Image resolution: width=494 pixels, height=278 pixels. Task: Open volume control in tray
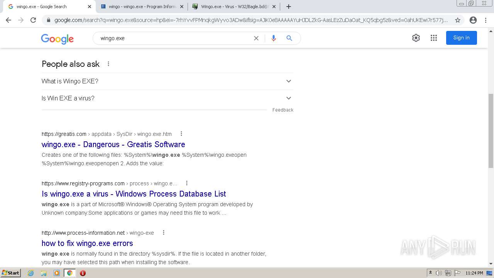tap(439, 273)
